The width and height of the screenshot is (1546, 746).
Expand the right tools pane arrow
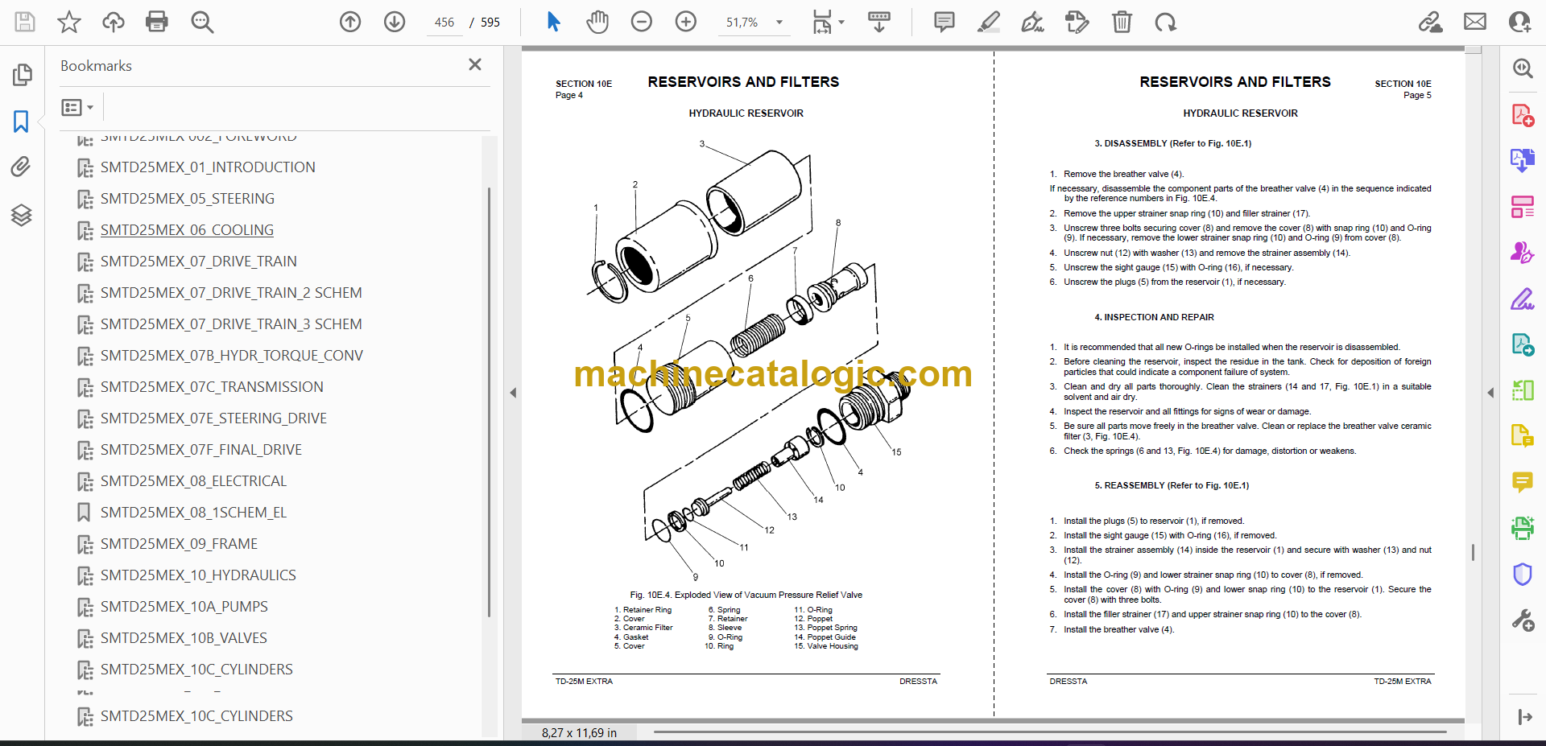click(1490, 393)
